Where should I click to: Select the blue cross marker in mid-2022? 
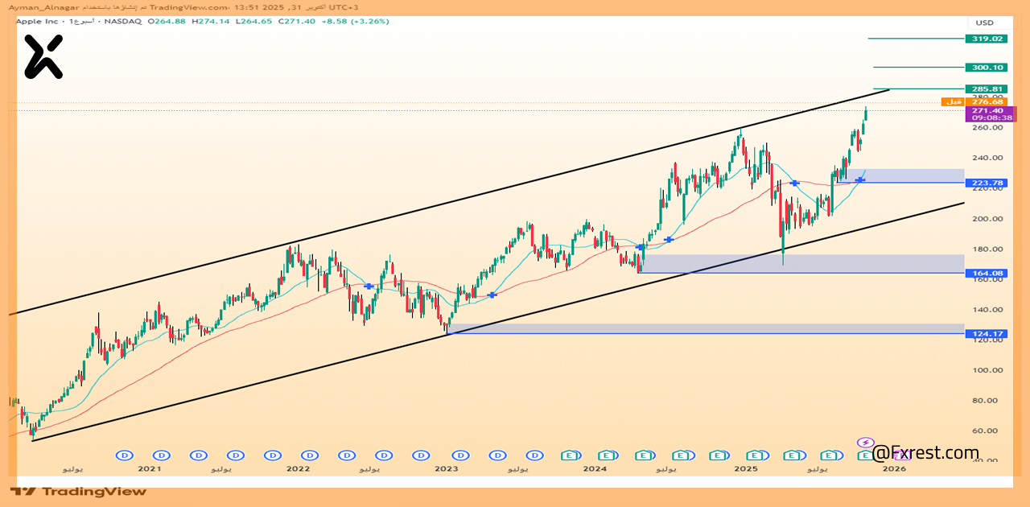(369, 286)
